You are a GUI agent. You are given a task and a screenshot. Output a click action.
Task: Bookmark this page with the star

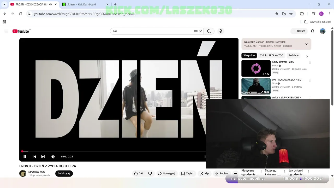[x=291, y=14]
